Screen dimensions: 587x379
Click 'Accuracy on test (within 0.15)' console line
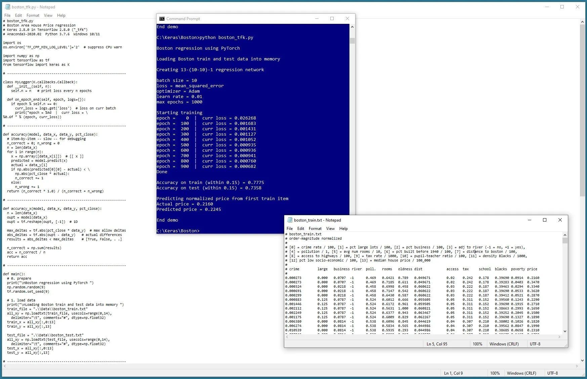point(209,188)
